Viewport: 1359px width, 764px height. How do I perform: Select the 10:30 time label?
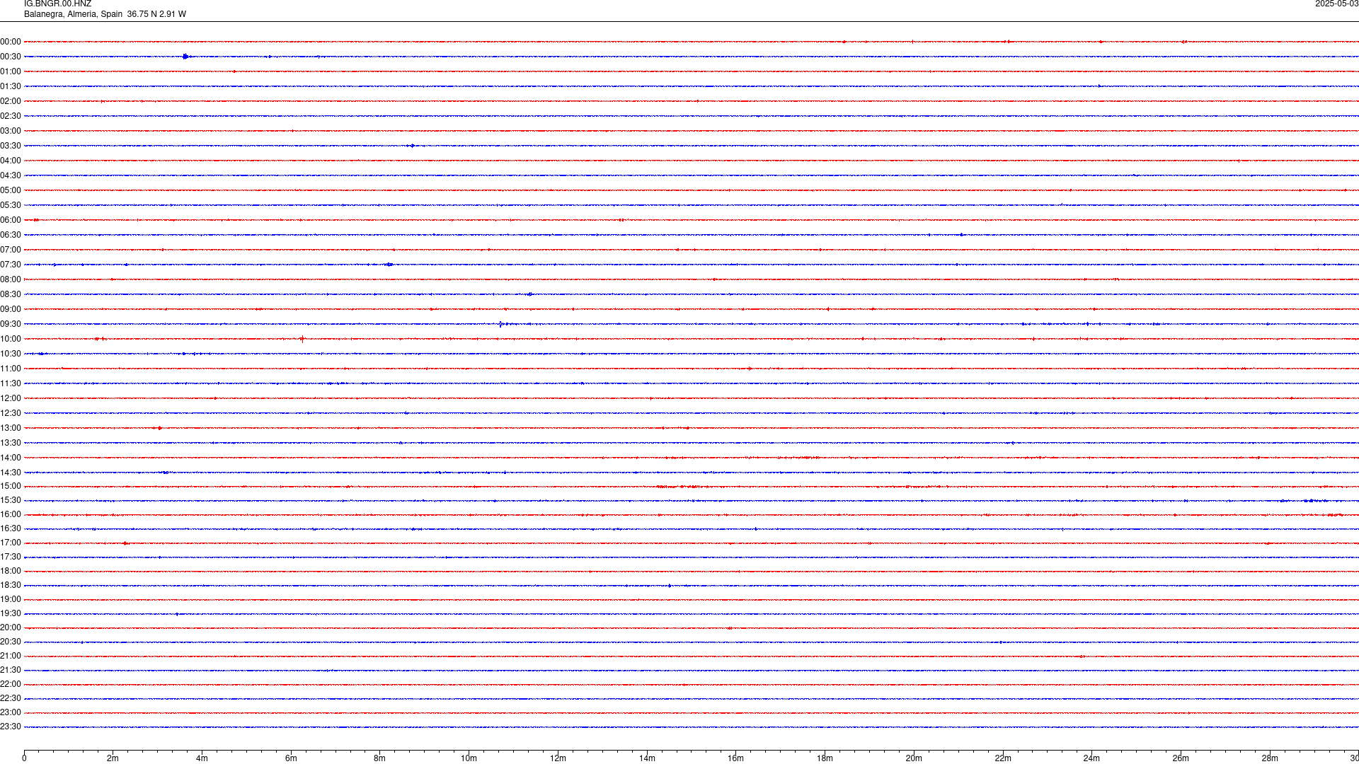click(x=11, y=354)
